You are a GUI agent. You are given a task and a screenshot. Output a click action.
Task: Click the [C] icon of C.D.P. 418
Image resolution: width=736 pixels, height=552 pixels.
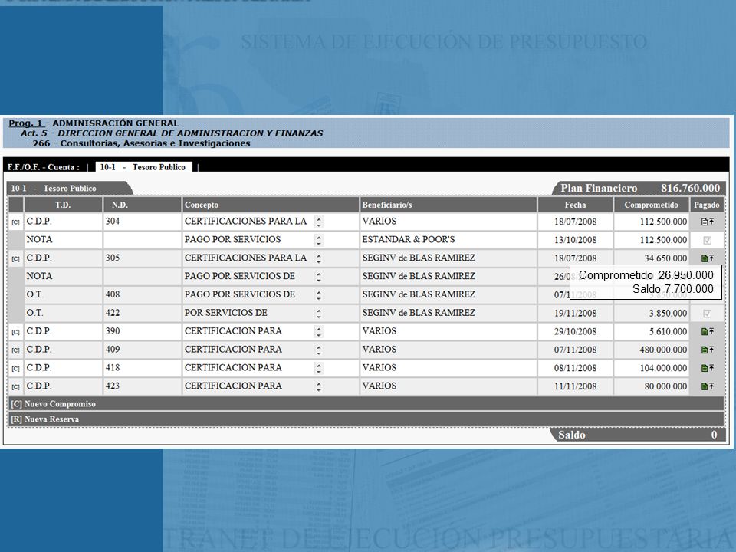15,369
